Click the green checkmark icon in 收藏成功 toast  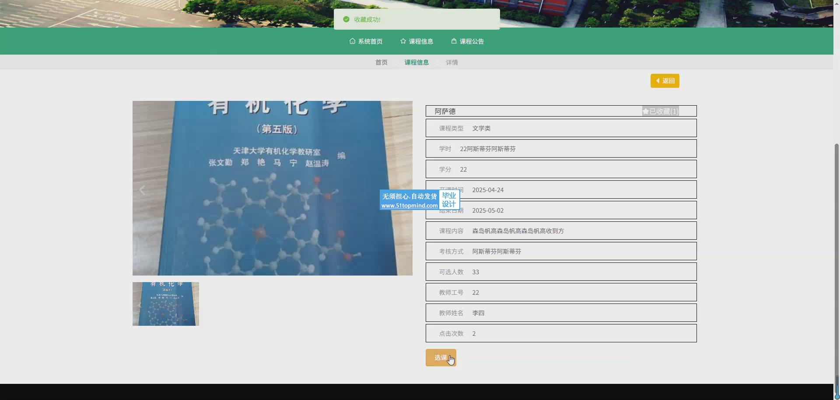[x=346, y=19]
